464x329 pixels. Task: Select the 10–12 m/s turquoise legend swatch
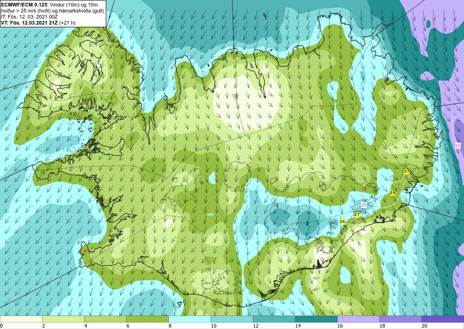pos(232,319)
